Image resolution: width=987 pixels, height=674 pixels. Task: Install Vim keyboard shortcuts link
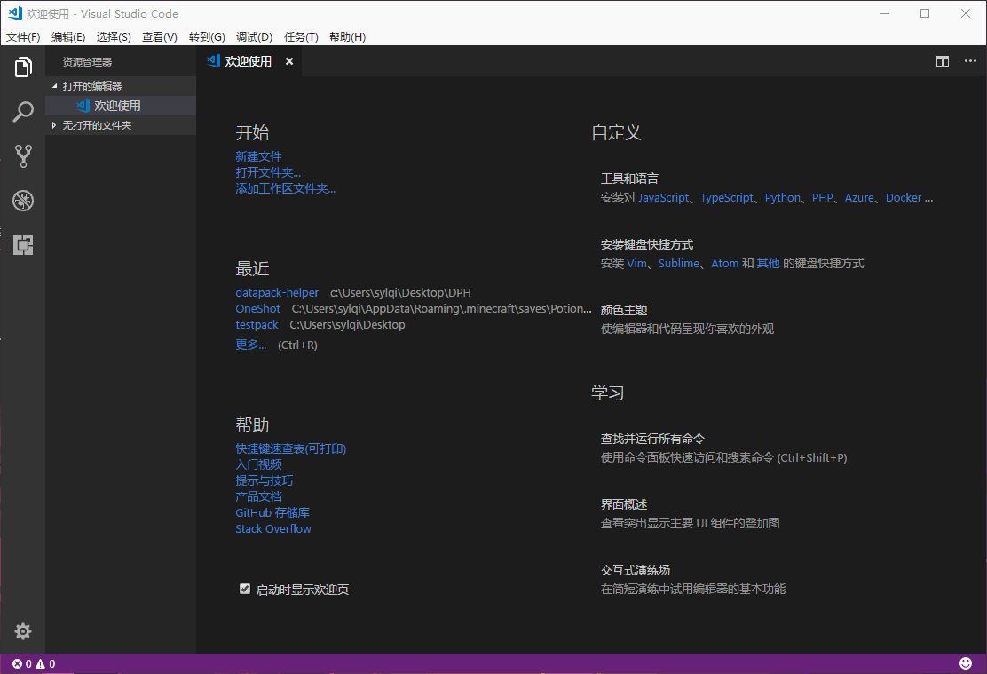(x=637, y=264)
